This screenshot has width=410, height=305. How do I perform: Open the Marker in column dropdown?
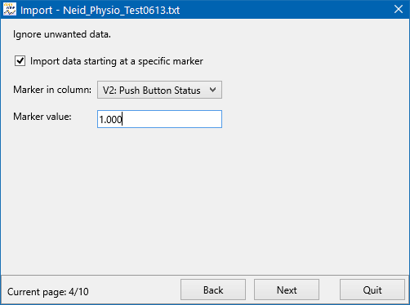159,90
